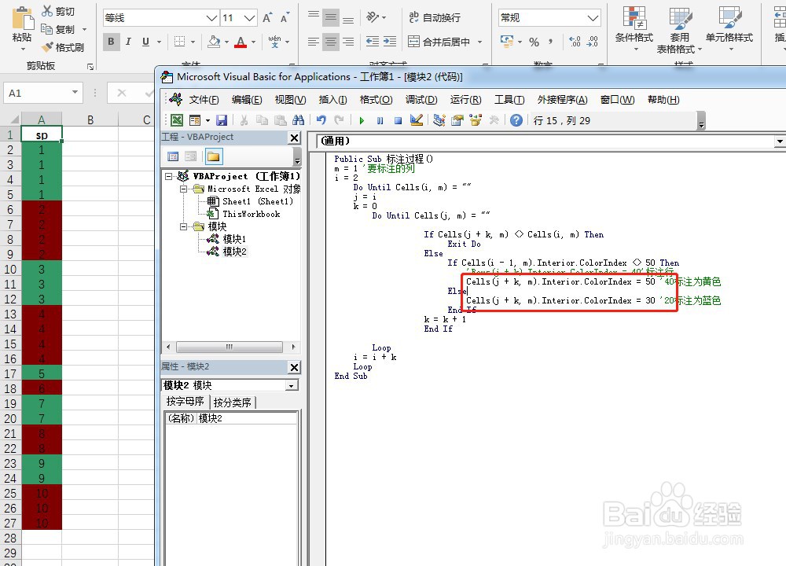Pause execution with the Break icon
This screenshot has height=566, width=786.
[x=380, y=120]
